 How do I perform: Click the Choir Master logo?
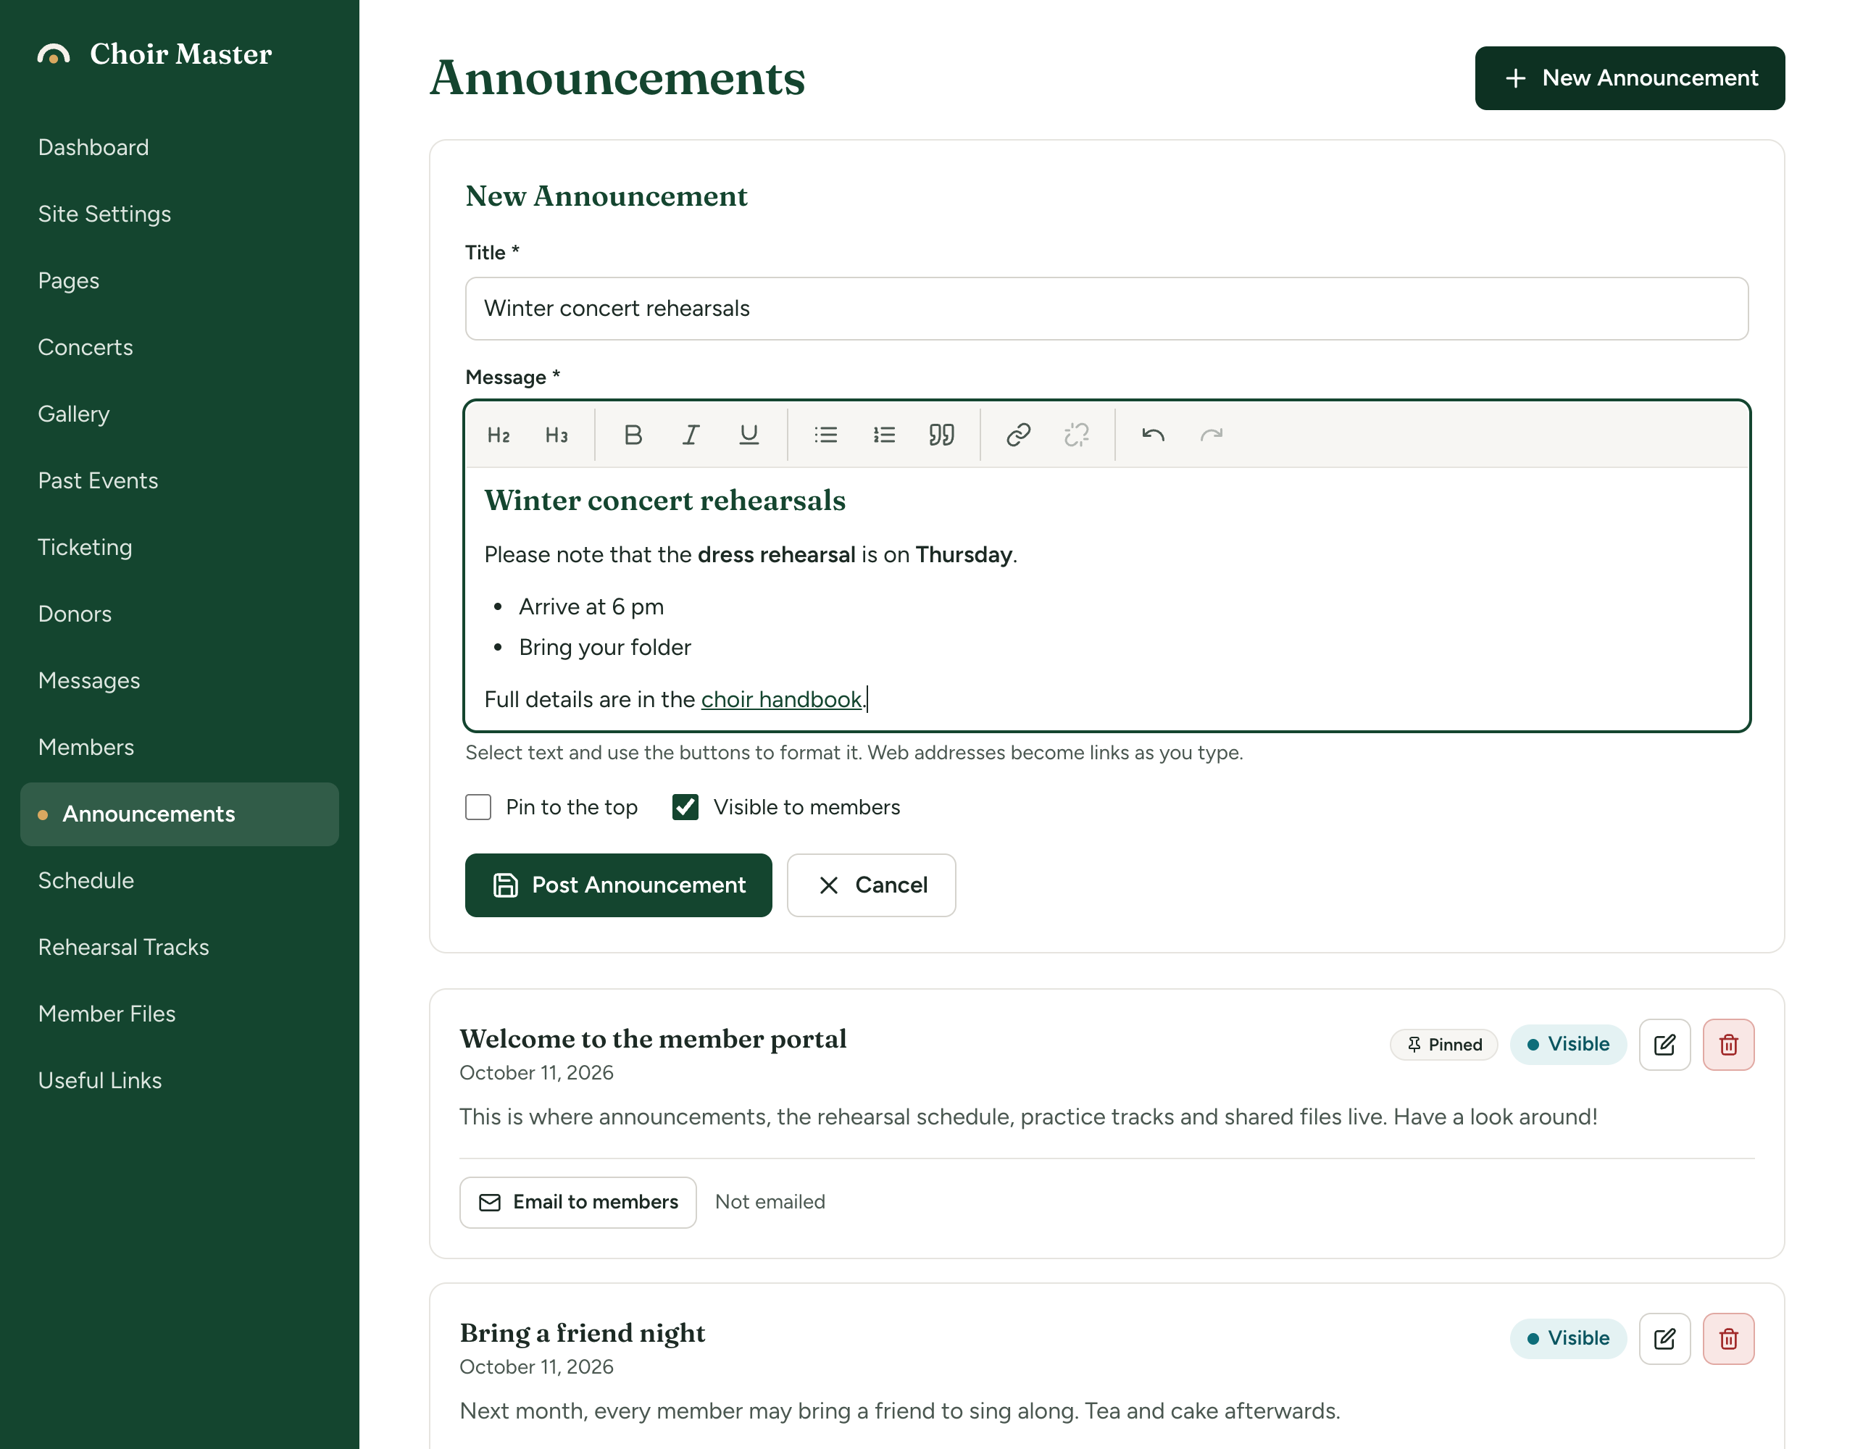click(x=154, y=54)
